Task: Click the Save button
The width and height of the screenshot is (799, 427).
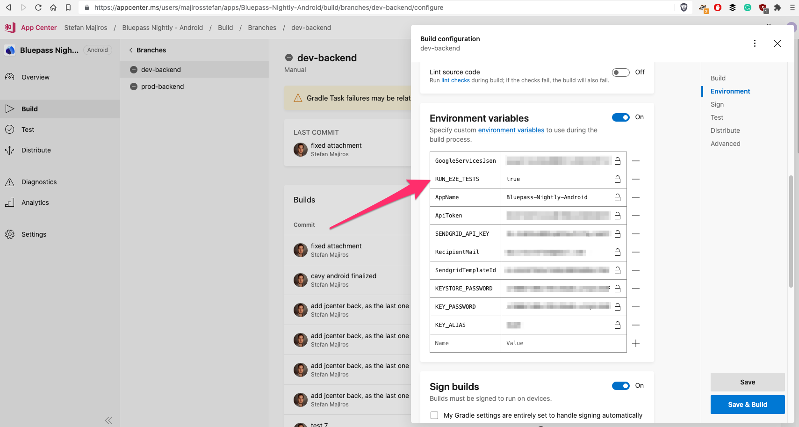Action: pyautogui.click(x=748, y=382)
